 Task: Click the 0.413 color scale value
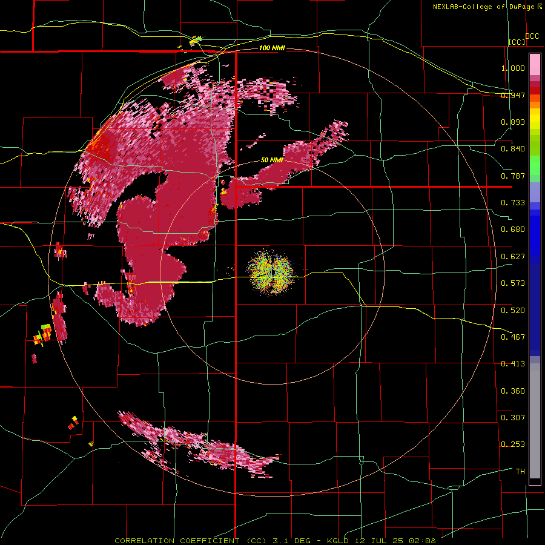[x=513, y=364]
